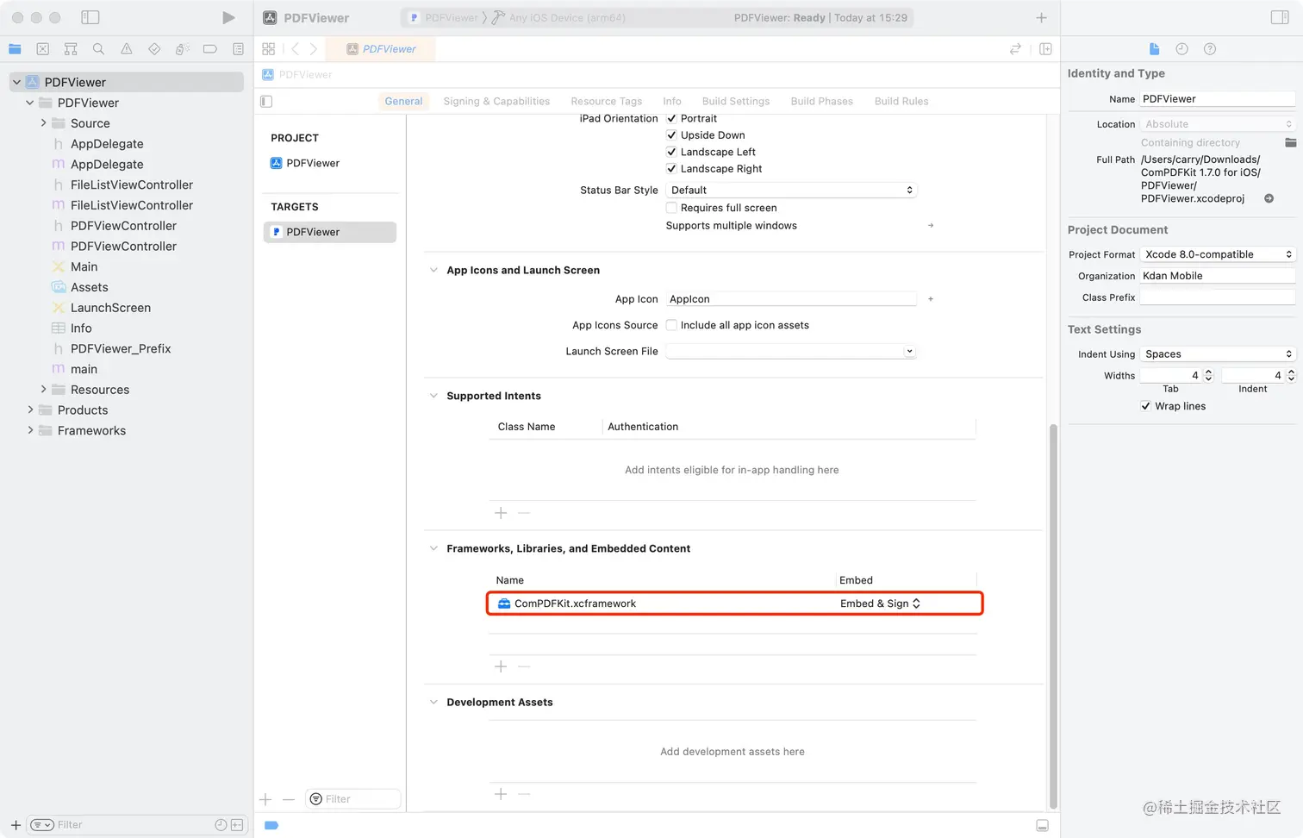Image resolution: width=1303 pixels, height=838 pixels.
Task: Run the project with the Play button
Action: coord(228,17)
